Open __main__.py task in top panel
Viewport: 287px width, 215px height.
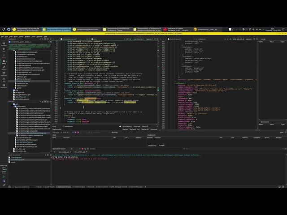click(207, 29)
